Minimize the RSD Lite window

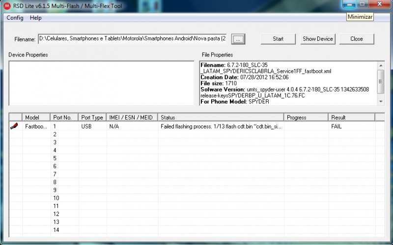coord(349,4)
